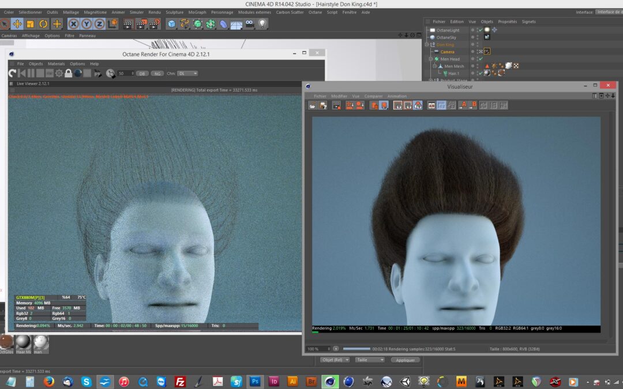Click the Set as B icon in Visualiseur
Screen dimensions: 623x389
point(472,105)
